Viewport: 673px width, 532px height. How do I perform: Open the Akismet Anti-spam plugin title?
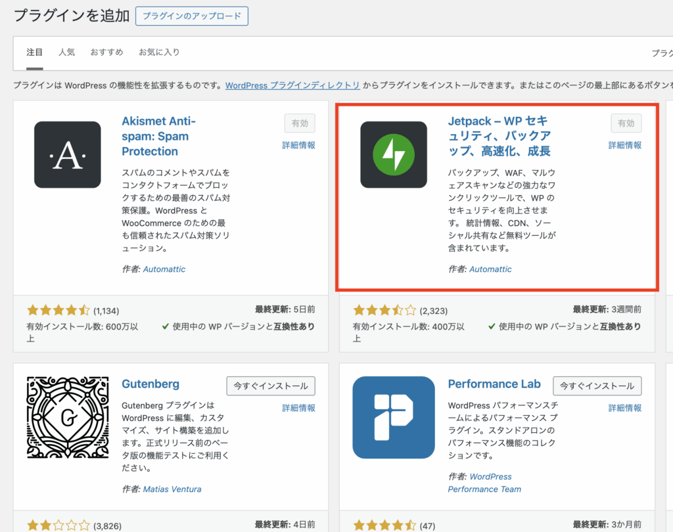[159, 136]
